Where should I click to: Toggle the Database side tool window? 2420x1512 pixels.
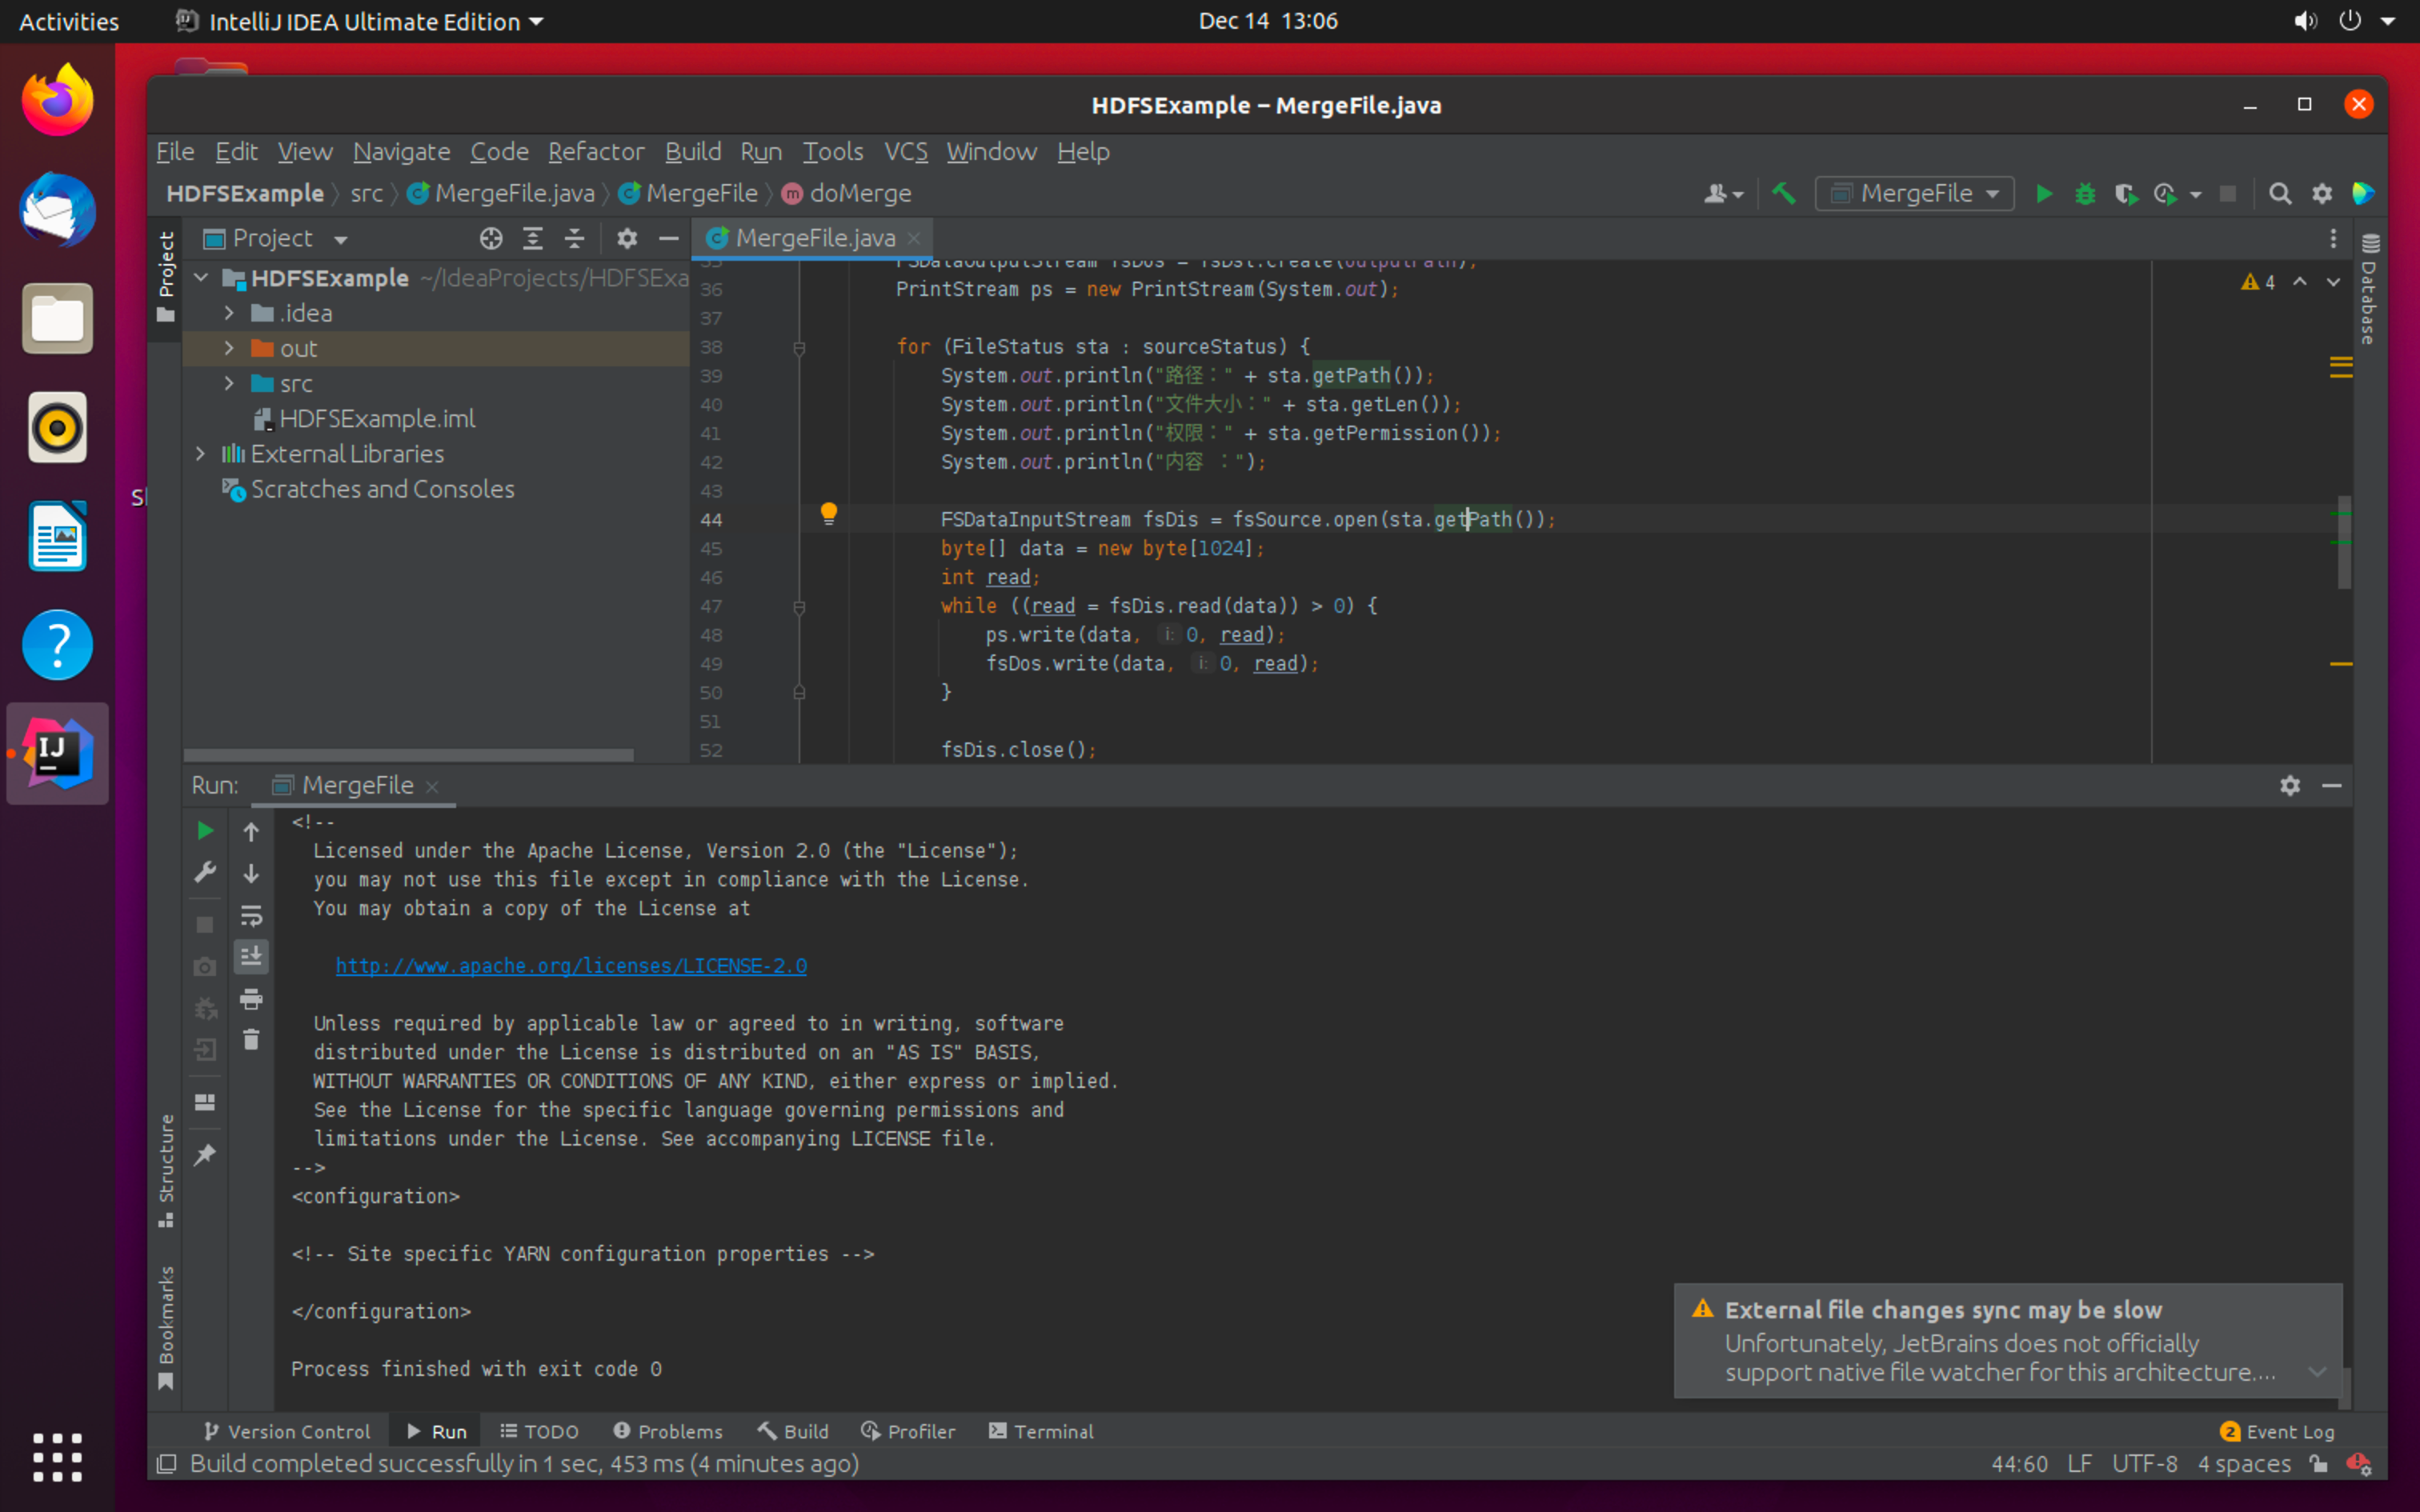click(x=2369, y=288)
